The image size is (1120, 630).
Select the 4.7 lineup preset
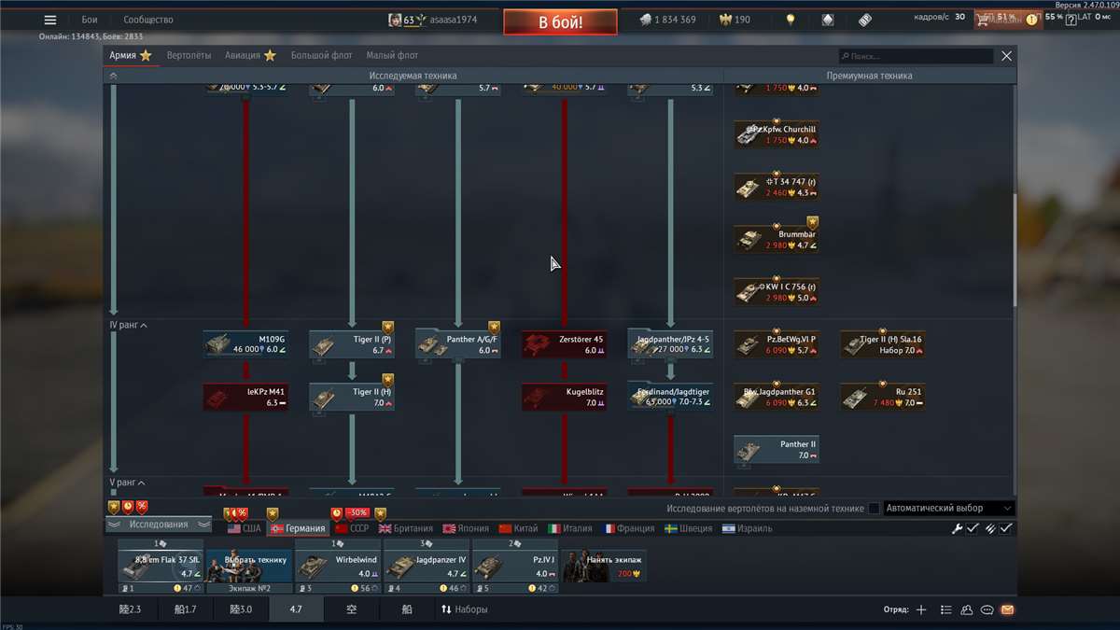pos(296,609)
